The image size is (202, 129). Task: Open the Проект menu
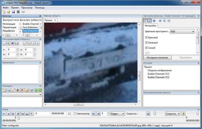point(15,7)
